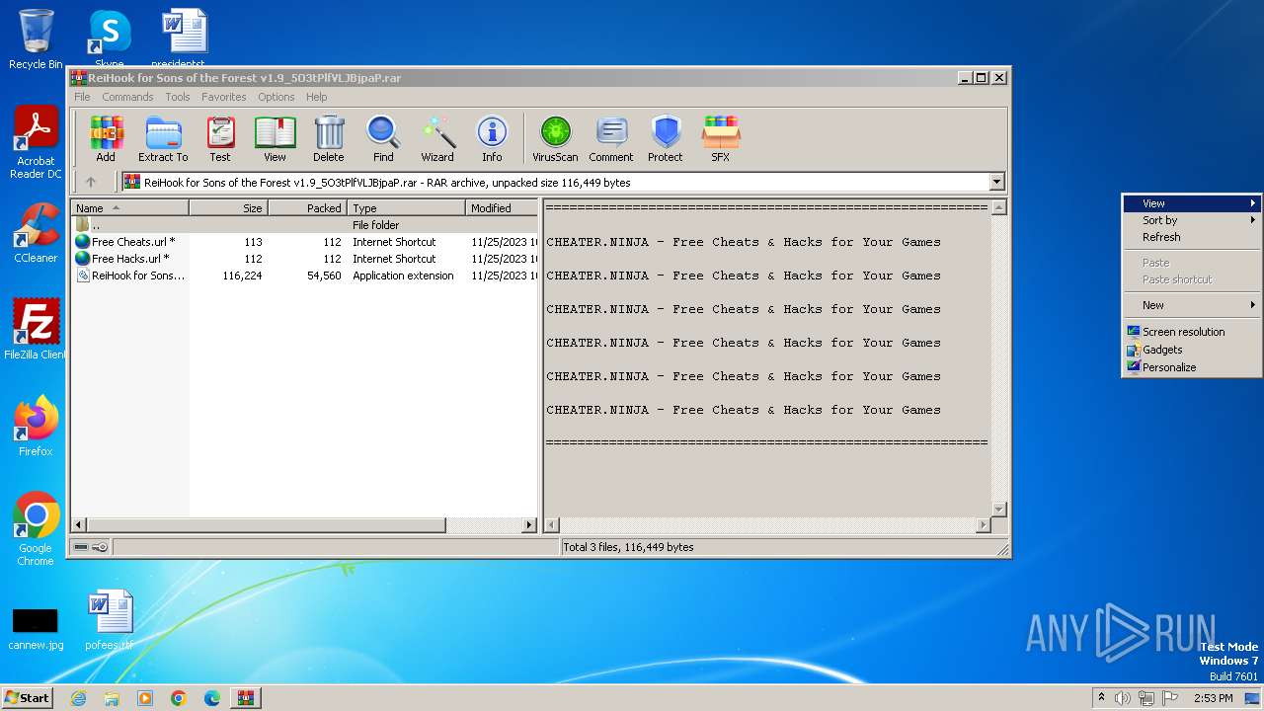Select the Firefox desktop icon
This screenshot has width=1264, height=711.
point(36,426)
